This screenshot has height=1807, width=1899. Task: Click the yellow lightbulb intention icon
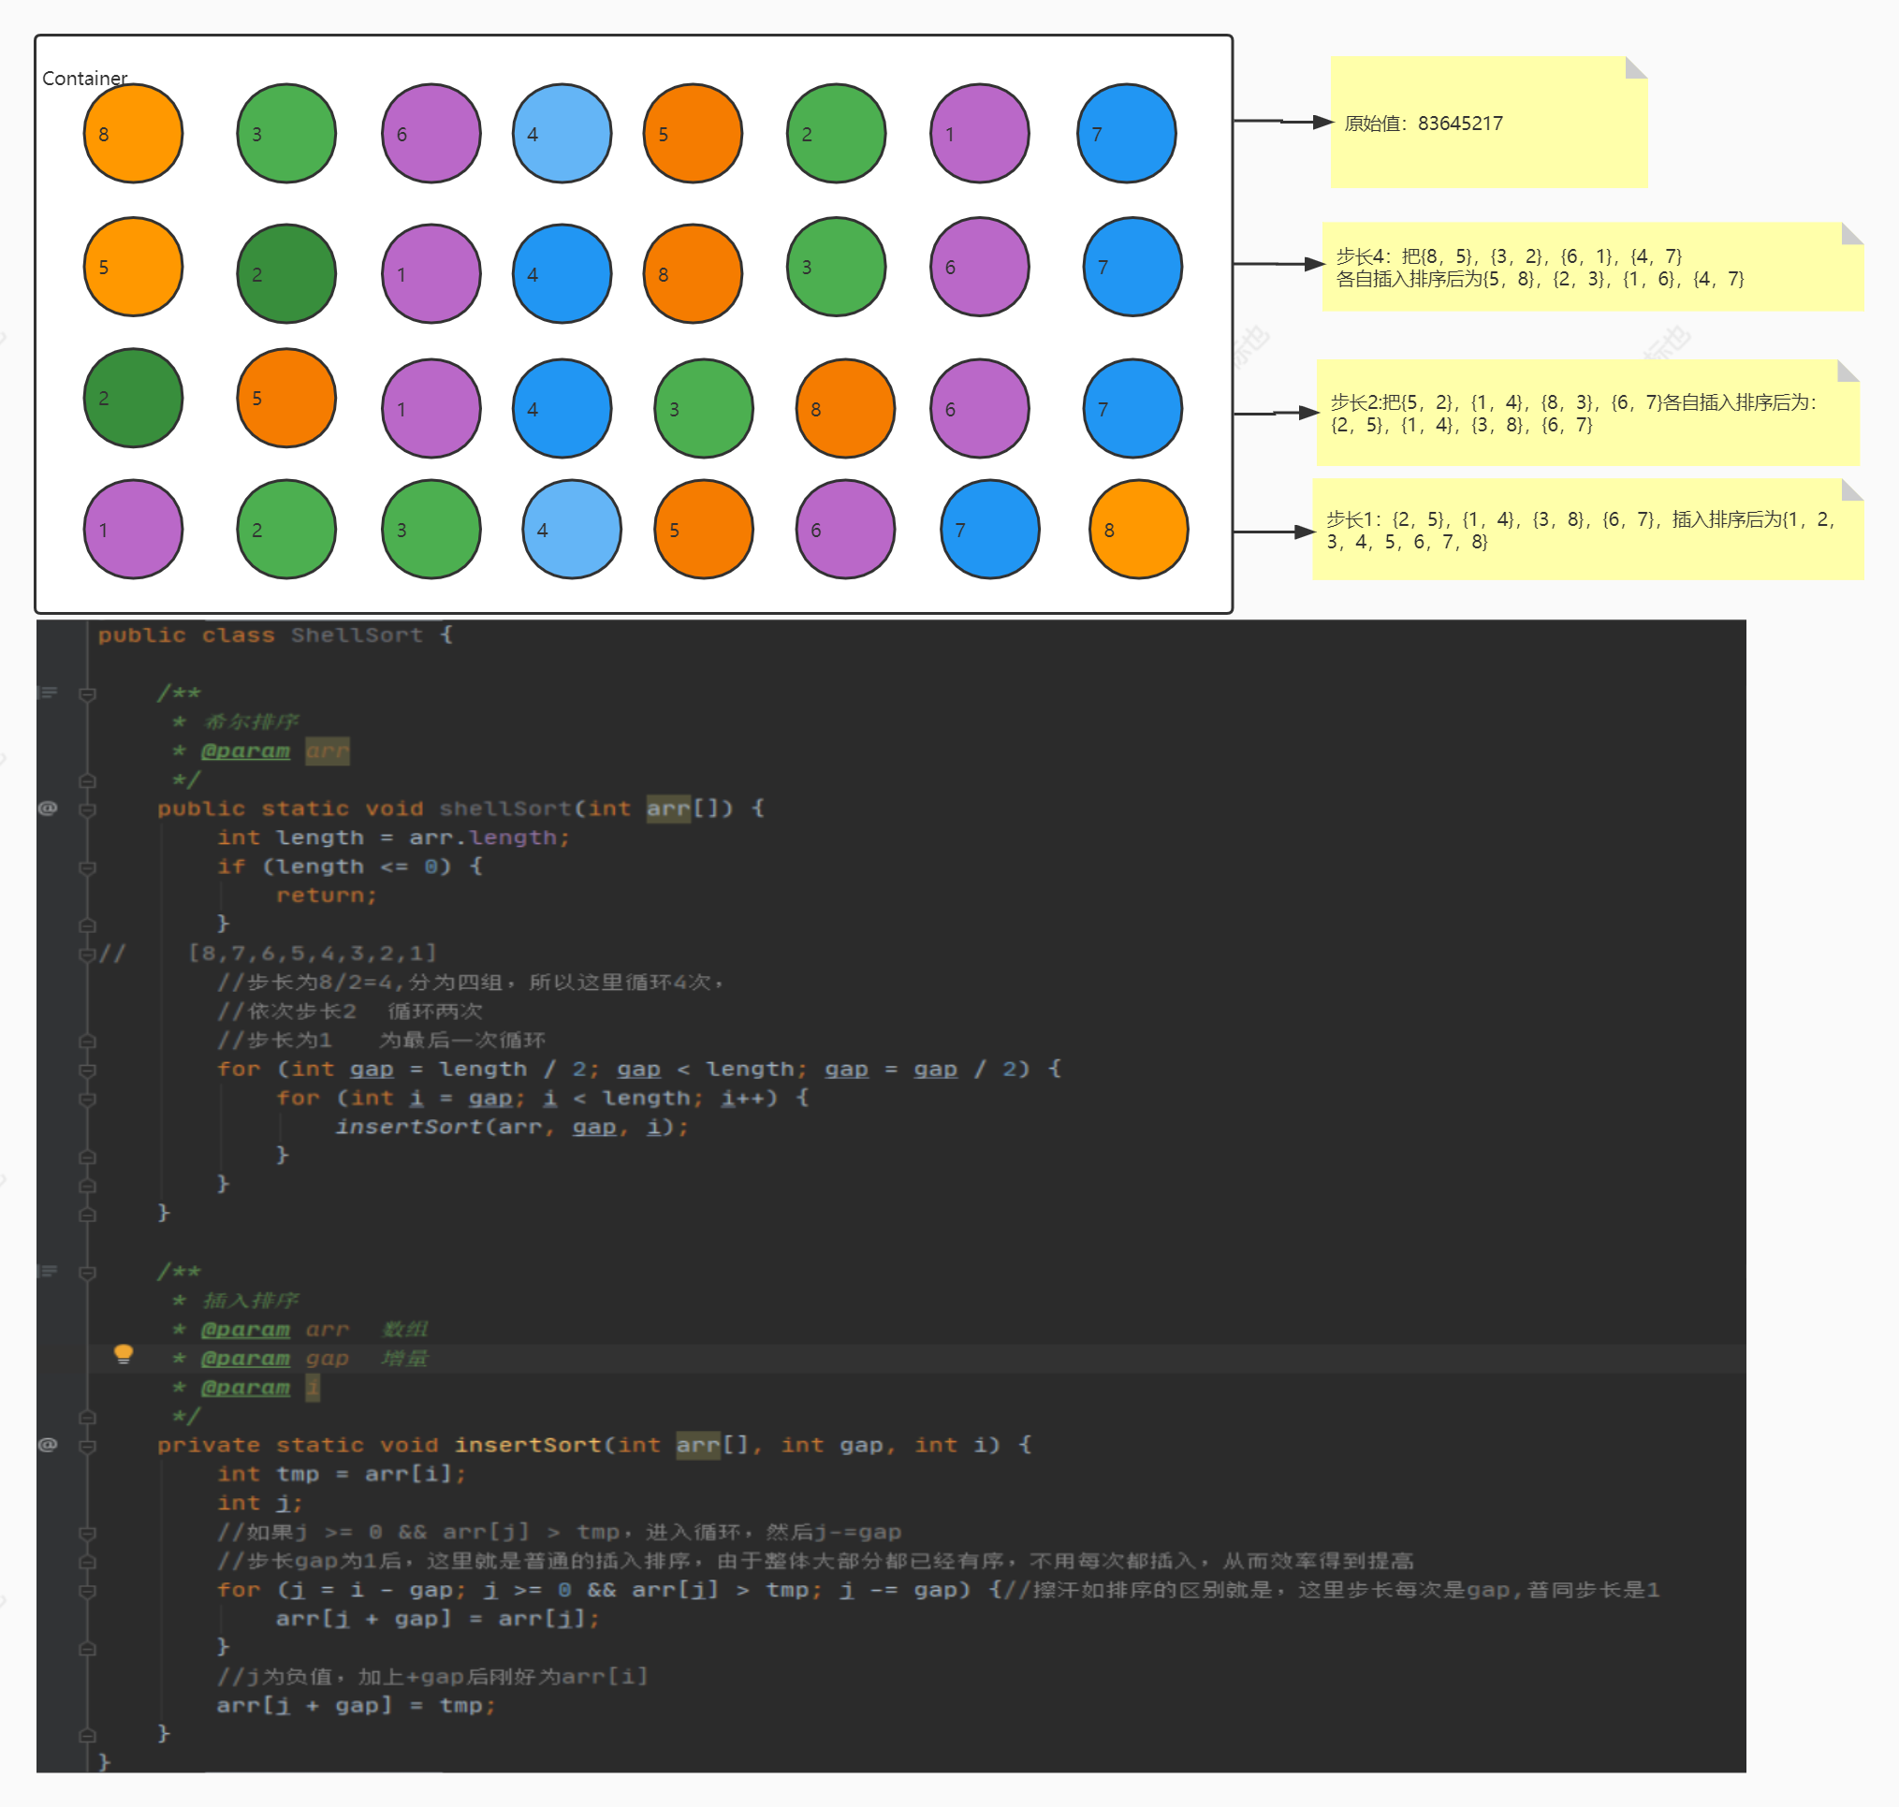click(124, 1353)
